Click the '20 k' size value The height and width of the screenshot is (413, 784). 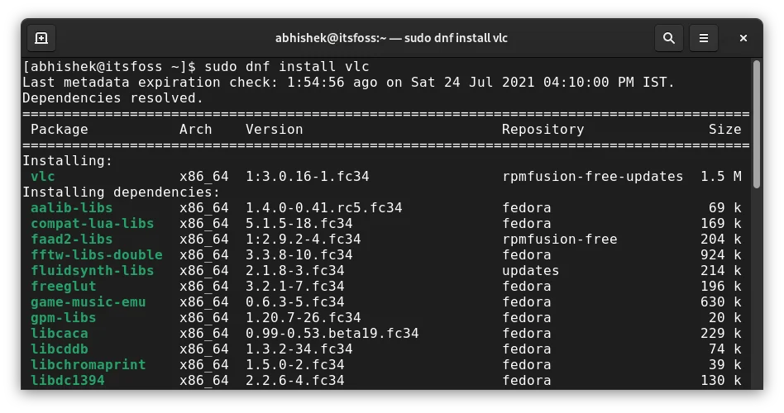[x=724, y=318]
